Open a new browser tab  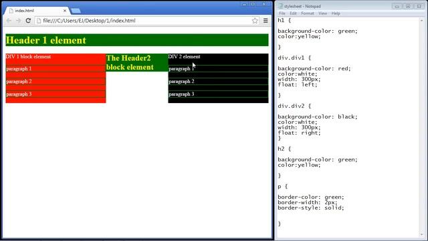coord(76,11)
